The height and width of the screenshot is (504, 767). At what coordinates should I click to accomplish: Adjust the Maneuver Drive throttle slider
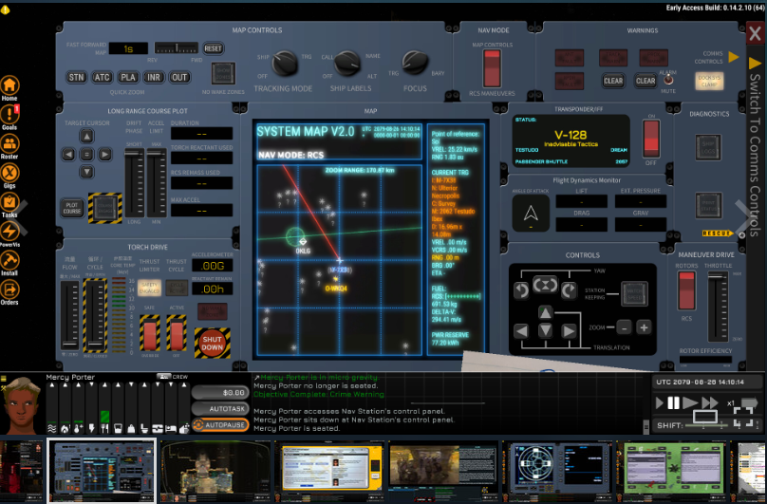718,307
